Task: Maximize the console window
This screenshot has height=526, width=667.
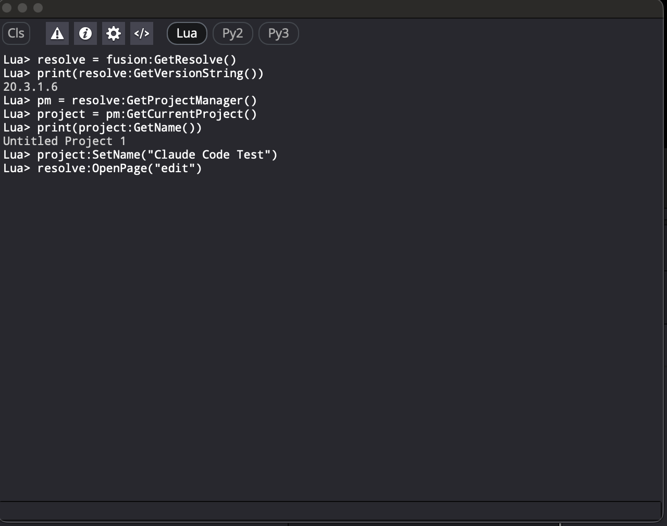Action: pyautogui.click(x=38, y=8)
